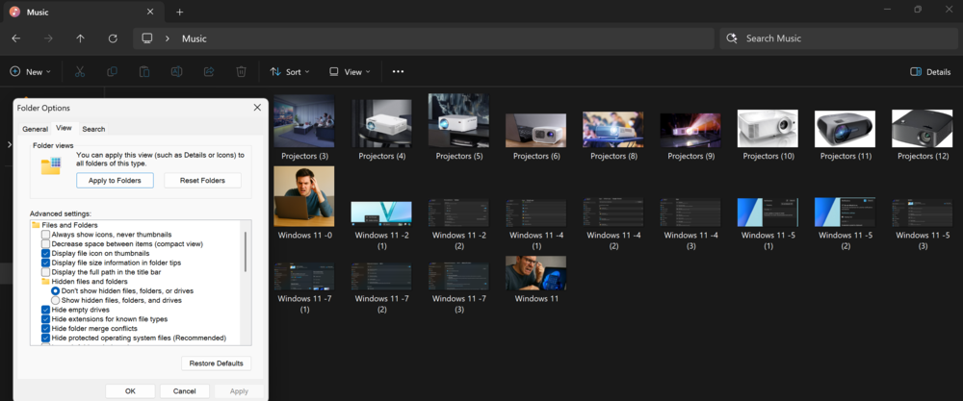
Task: Click the Delete trash icon
Action: (x=241, y=72)
